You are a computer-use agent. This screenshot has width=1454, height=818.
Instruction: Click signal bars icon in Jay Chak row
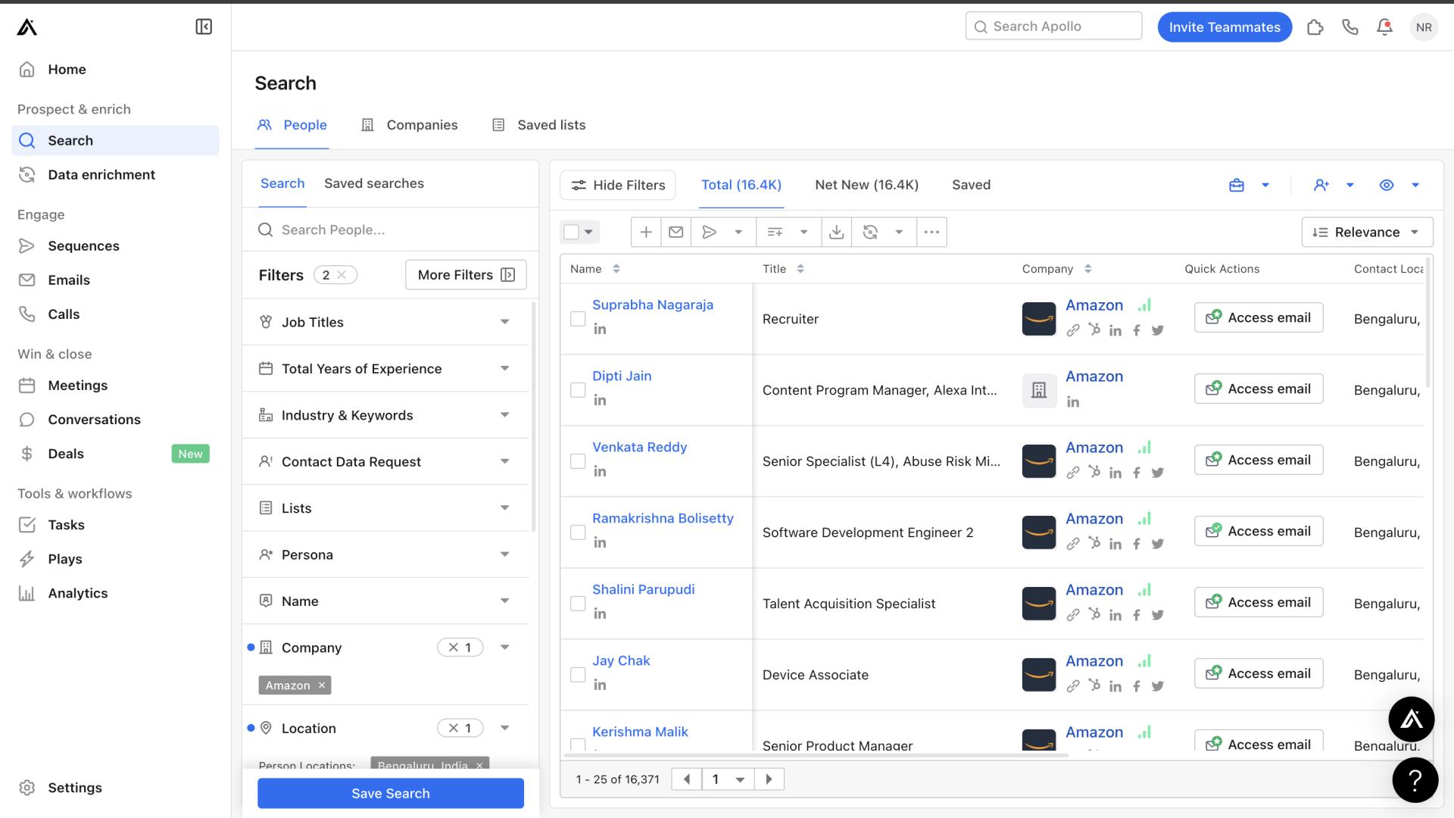(1144, 661)
